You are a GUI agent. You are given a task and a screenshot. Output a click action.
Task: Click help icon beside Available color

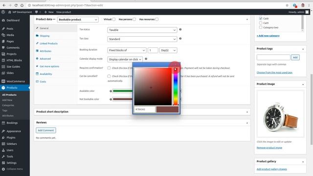[111, 91]
